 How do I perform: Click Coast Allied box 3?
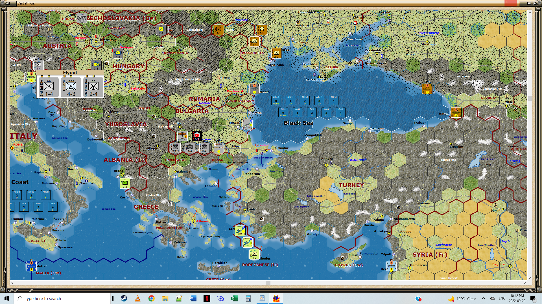pos(31,195)
